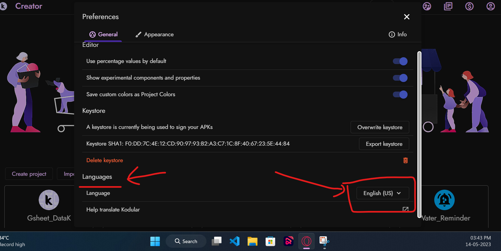Open the Info section
The image size is (501, 251).
pyautogui.click(x=397, y=34)
